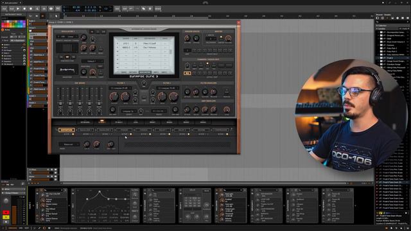Viewport: 411px width, 231px height.
Task: Stop playback with the transport stop button
Action: (24, 8)
